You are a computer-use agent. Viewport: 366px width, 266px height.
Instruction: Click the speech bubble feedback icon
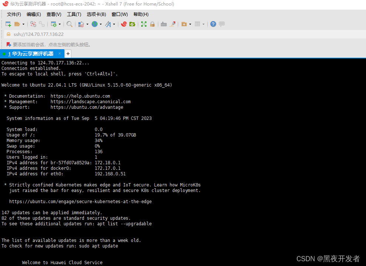[222, 24]
